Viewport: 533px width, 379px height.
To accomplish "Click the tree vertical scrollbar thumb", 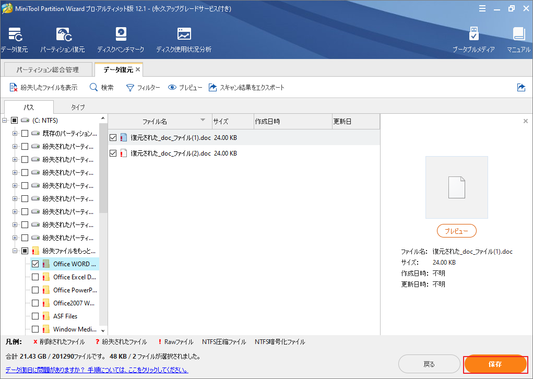I will (103, 167).
